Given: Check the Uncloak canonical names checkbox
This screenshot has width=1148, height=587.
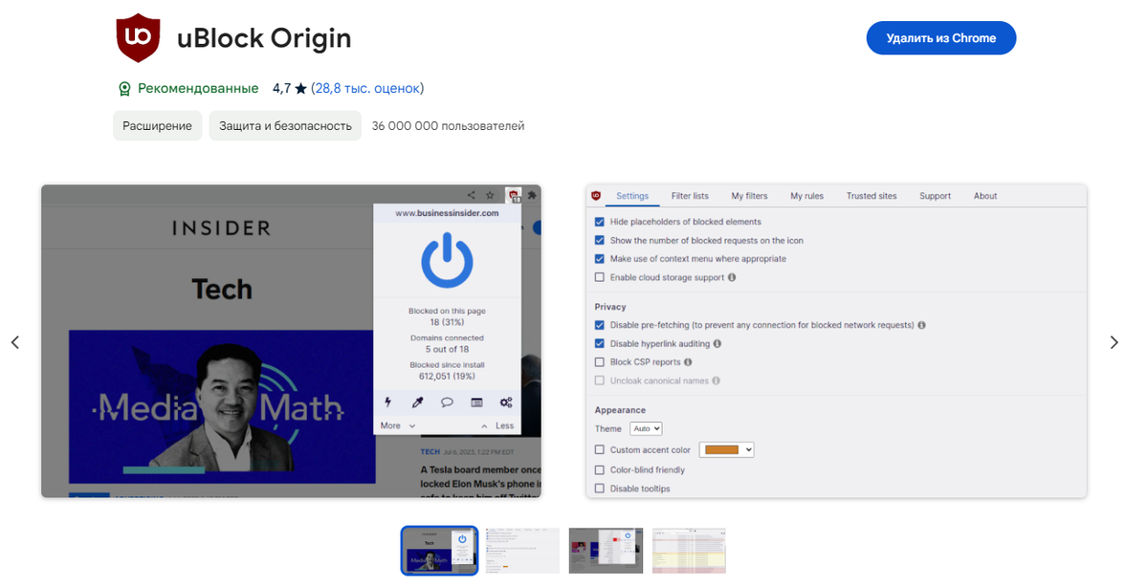Looking at the screenshot, I should (600, 380).
